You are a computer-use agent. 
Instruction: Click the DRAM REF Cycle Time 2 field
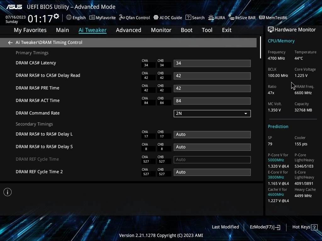212,172
